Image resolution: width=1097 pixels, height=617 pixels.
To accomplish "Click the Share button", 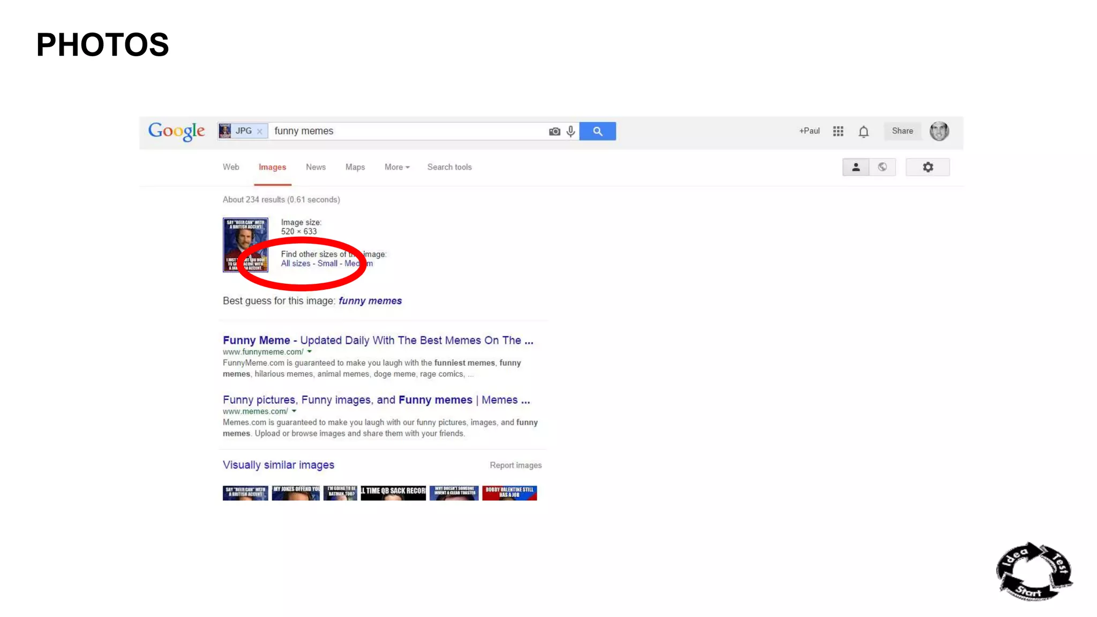I will [902, 131].
